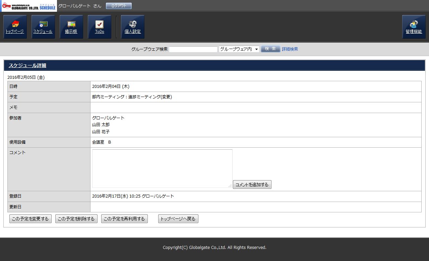The height and width of the screenshot is (261, 429).
Task: Open the 詳細検索 advanced search link
Action: pos(290,49)
